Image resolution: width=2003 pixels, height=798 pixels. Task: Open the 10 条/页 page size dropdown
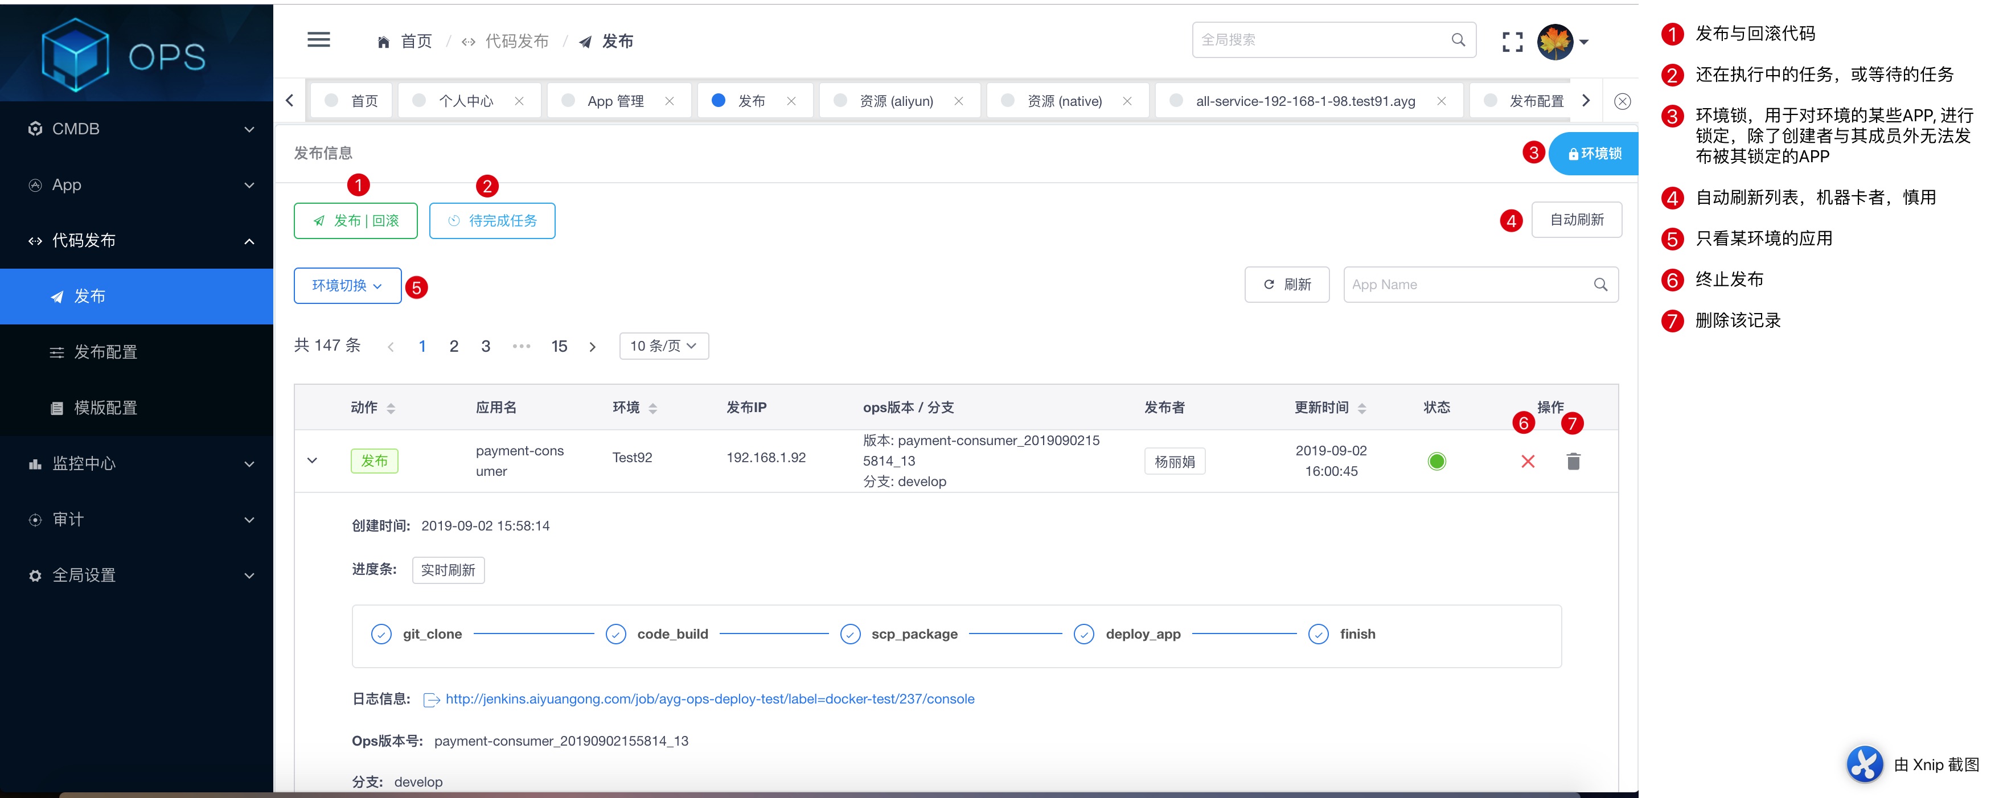point(663,345)
